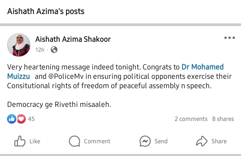
Task: Click the Aishath Azima Shakoor author name
Action: (73, 39)
